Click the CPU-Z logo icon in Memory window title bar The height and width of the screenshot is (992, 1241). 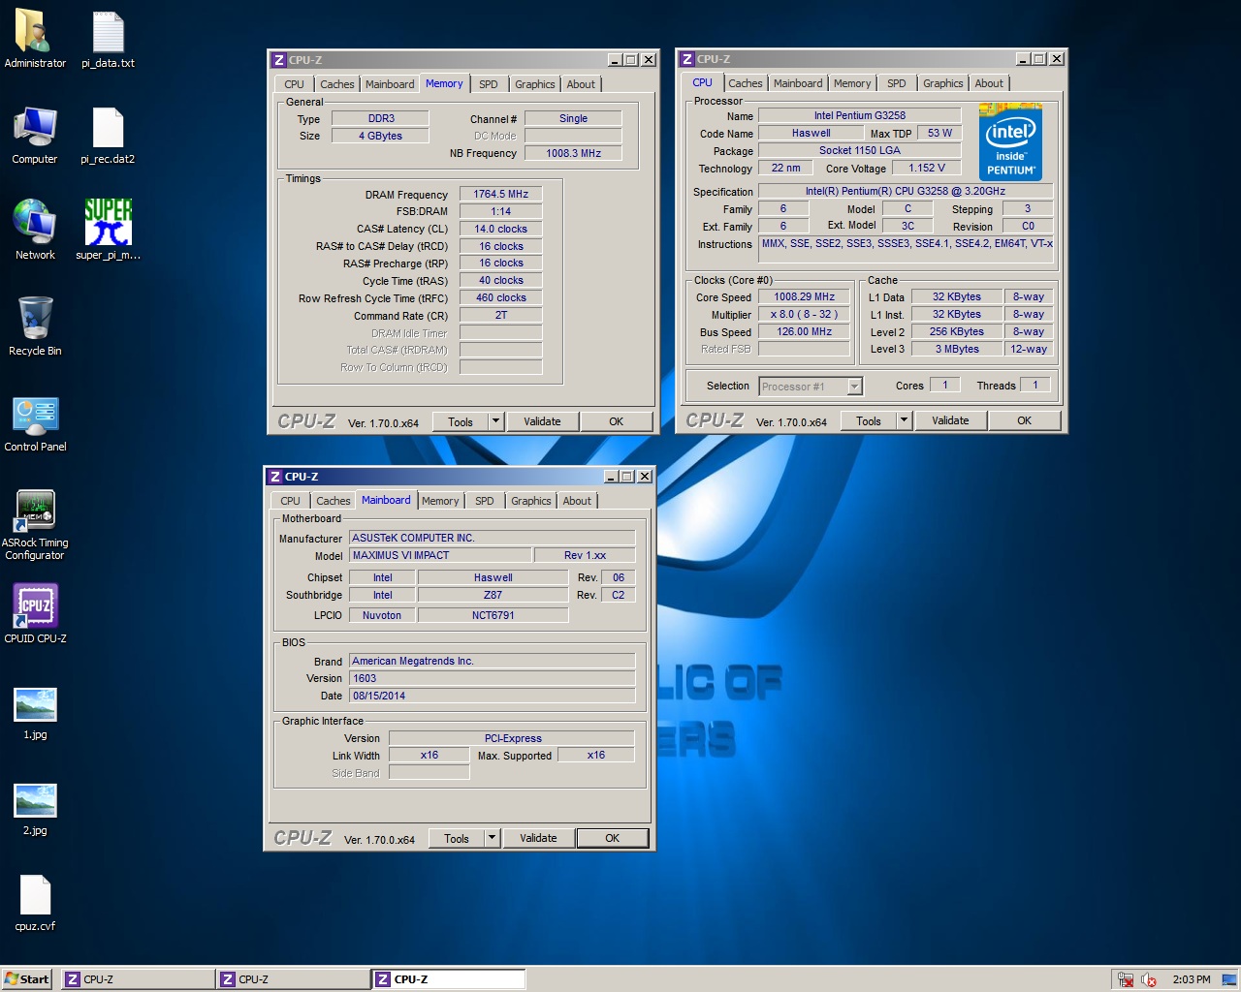pos(278,60)
